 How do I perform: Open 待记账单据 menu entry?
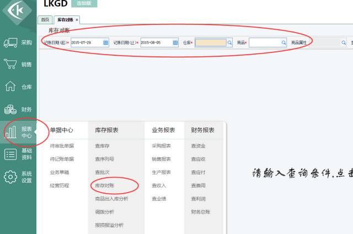(62, 159)
